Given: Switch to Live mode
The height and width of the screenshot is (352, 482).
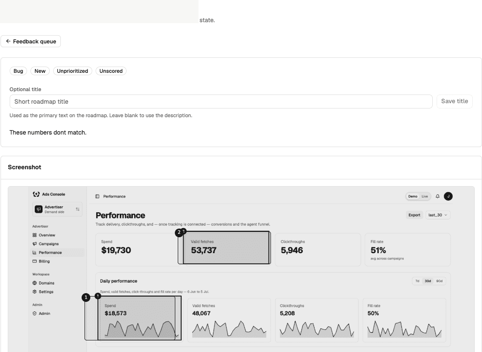Looking at the screenshot, I should coord(425,196).
